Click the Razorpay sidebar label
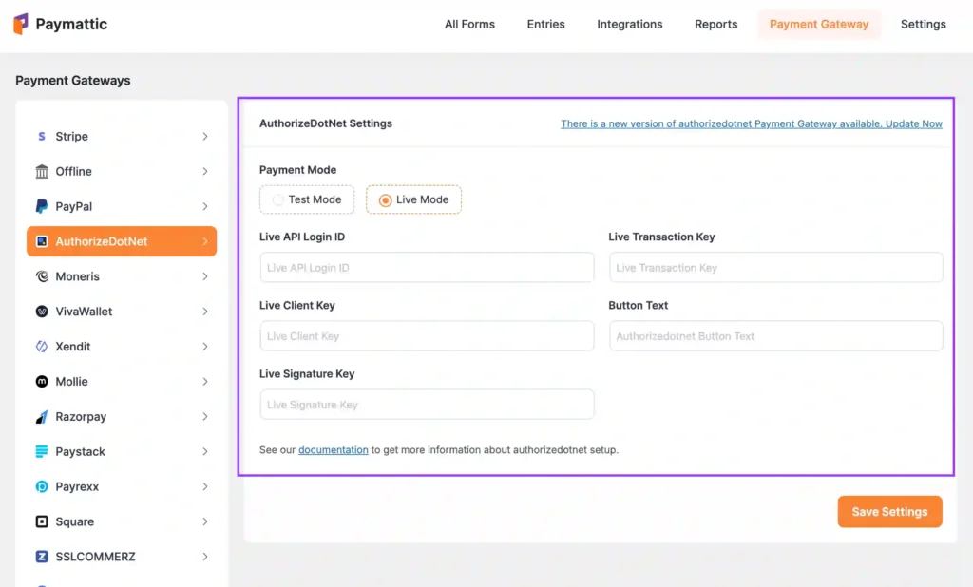 pyautogui.click(x=82, y=416)
